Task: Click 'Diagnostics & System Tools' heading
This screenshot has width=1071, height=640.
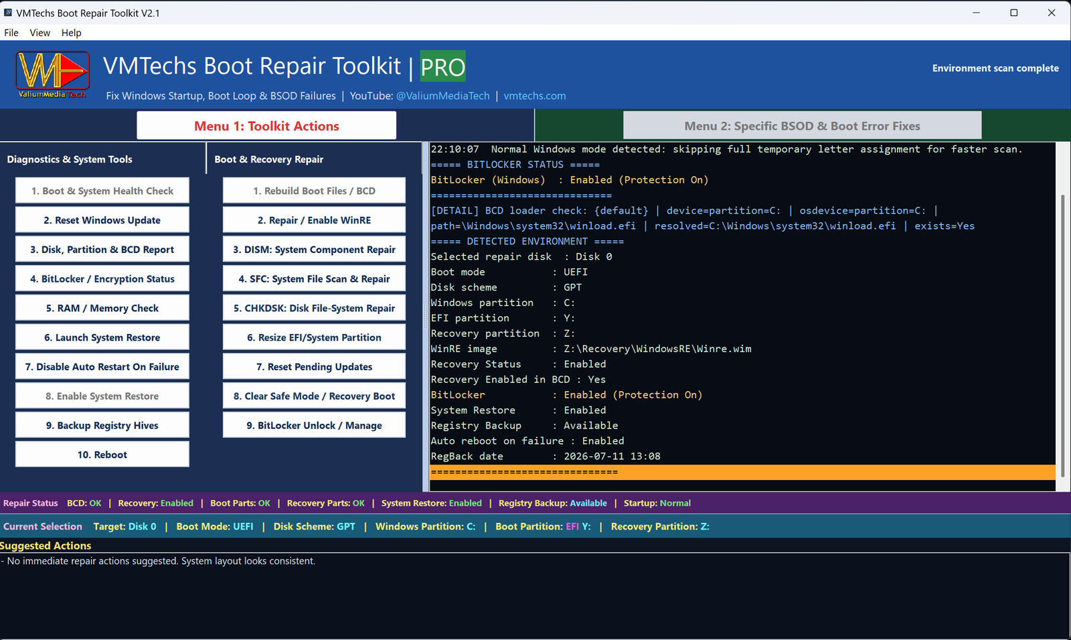Action: pos(70,159)
